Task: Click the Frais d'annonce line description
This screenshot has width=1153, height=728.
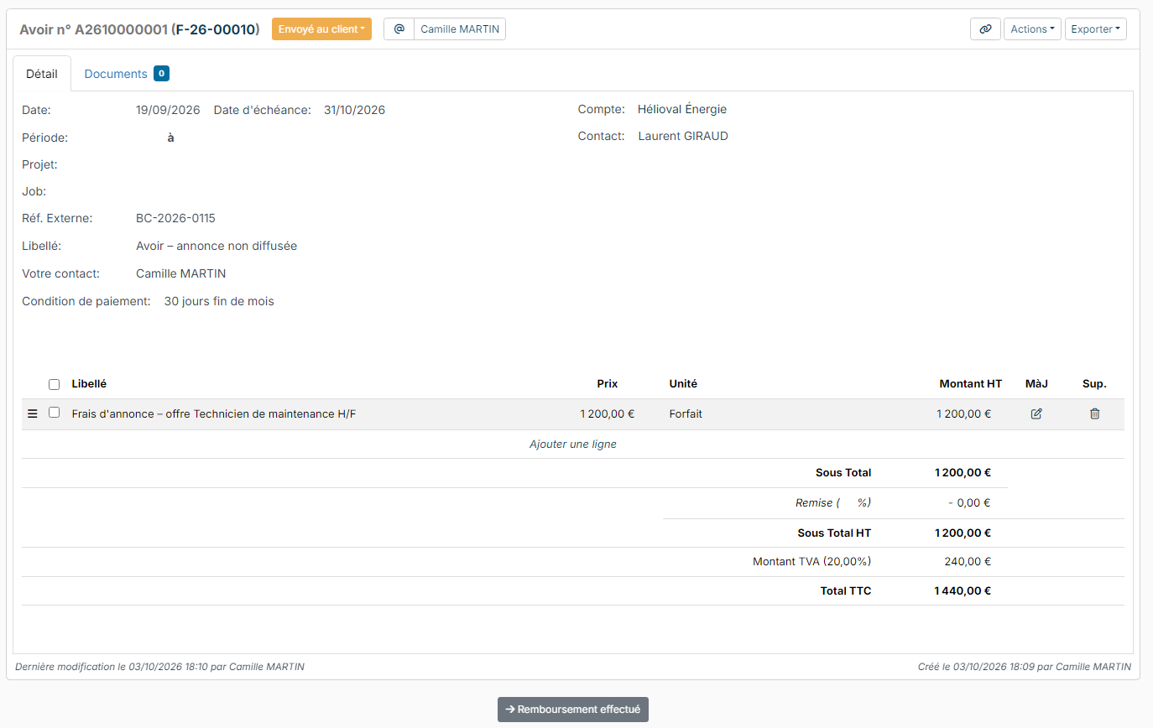Action: [x=214, y=413]
